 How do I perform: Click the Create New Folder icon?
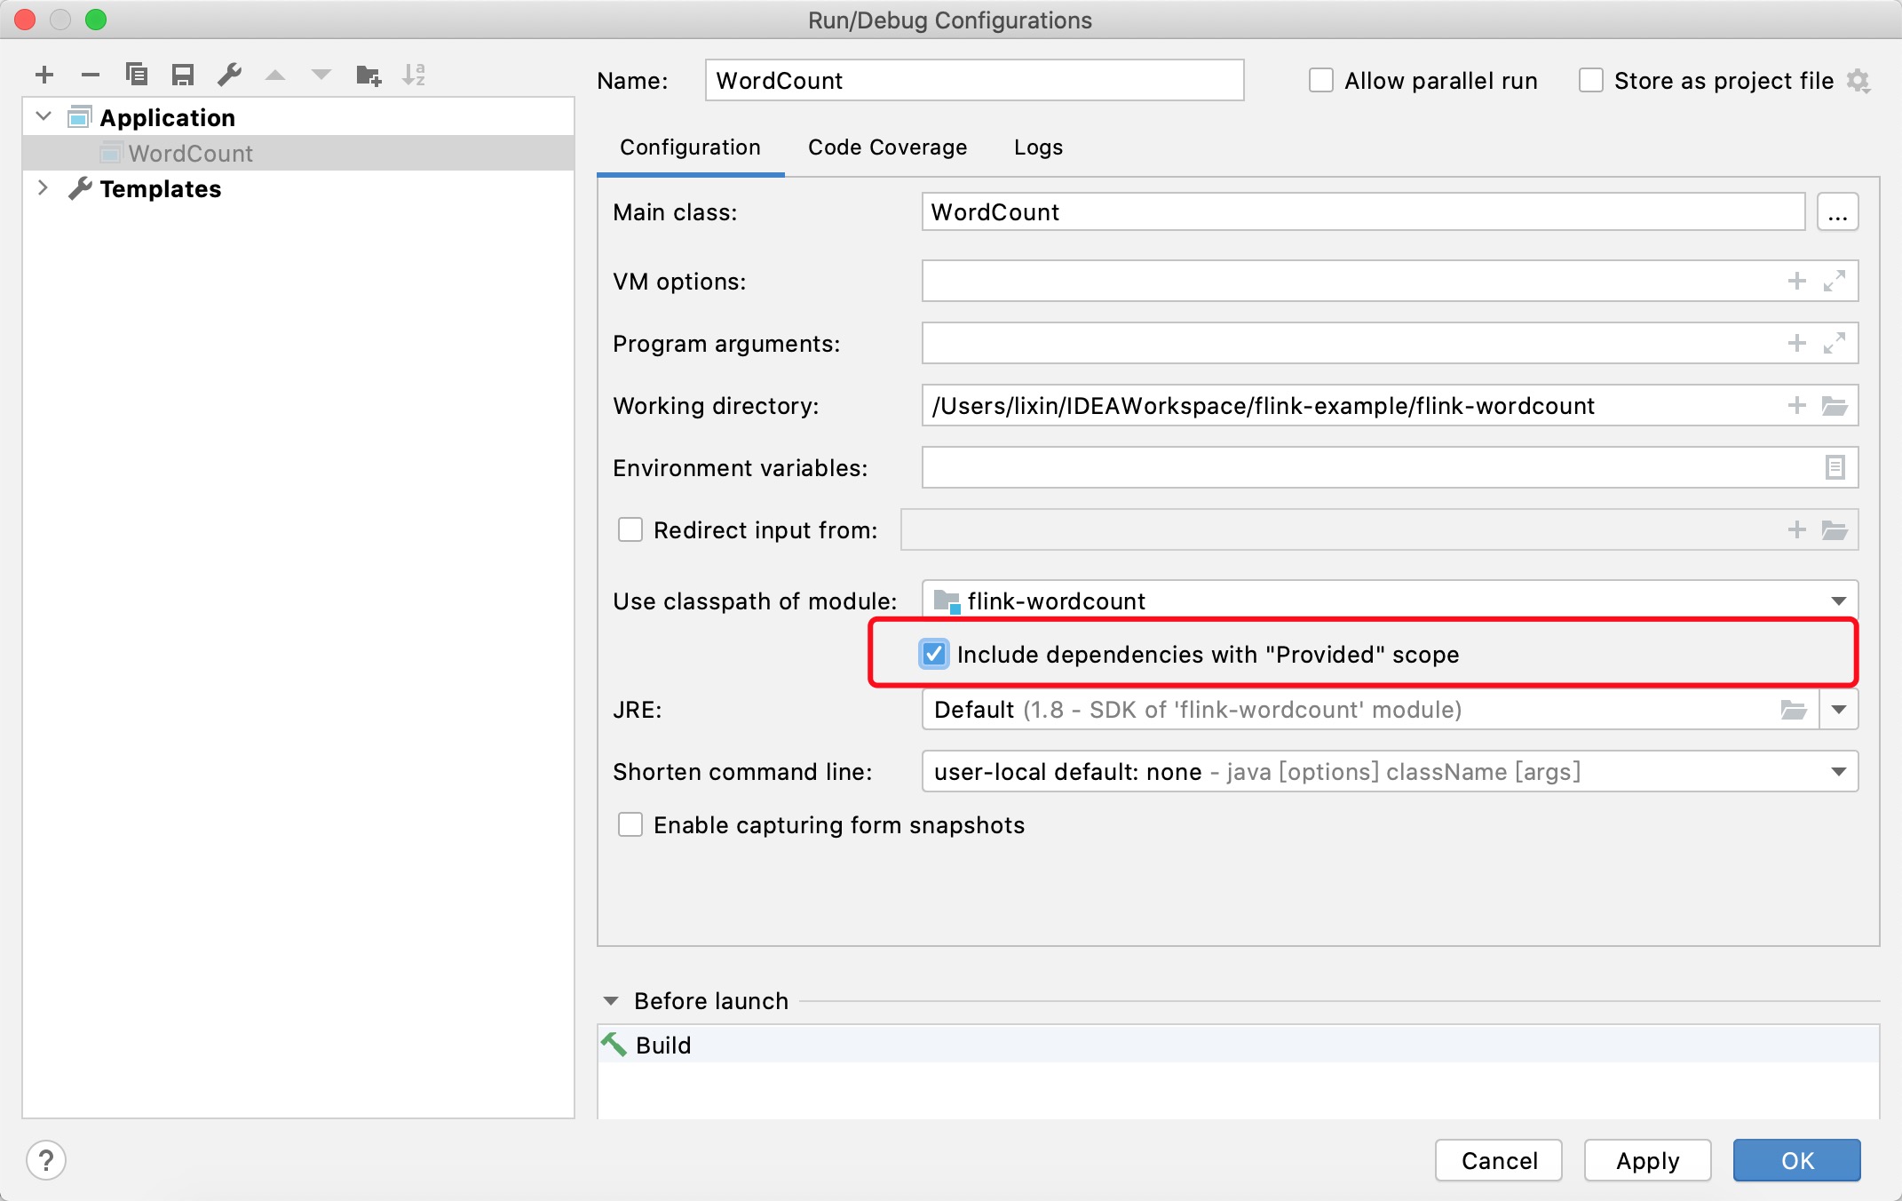pos(368,76)
